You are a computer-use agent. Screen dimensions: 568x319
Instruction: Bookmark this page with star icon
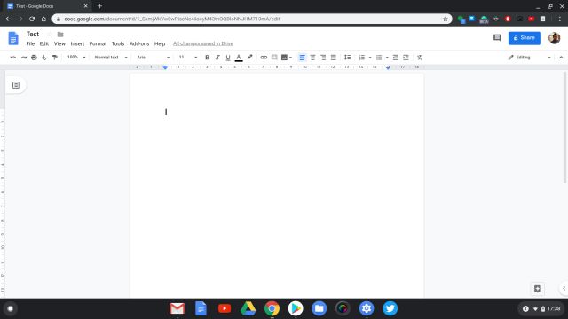[446, 19]
